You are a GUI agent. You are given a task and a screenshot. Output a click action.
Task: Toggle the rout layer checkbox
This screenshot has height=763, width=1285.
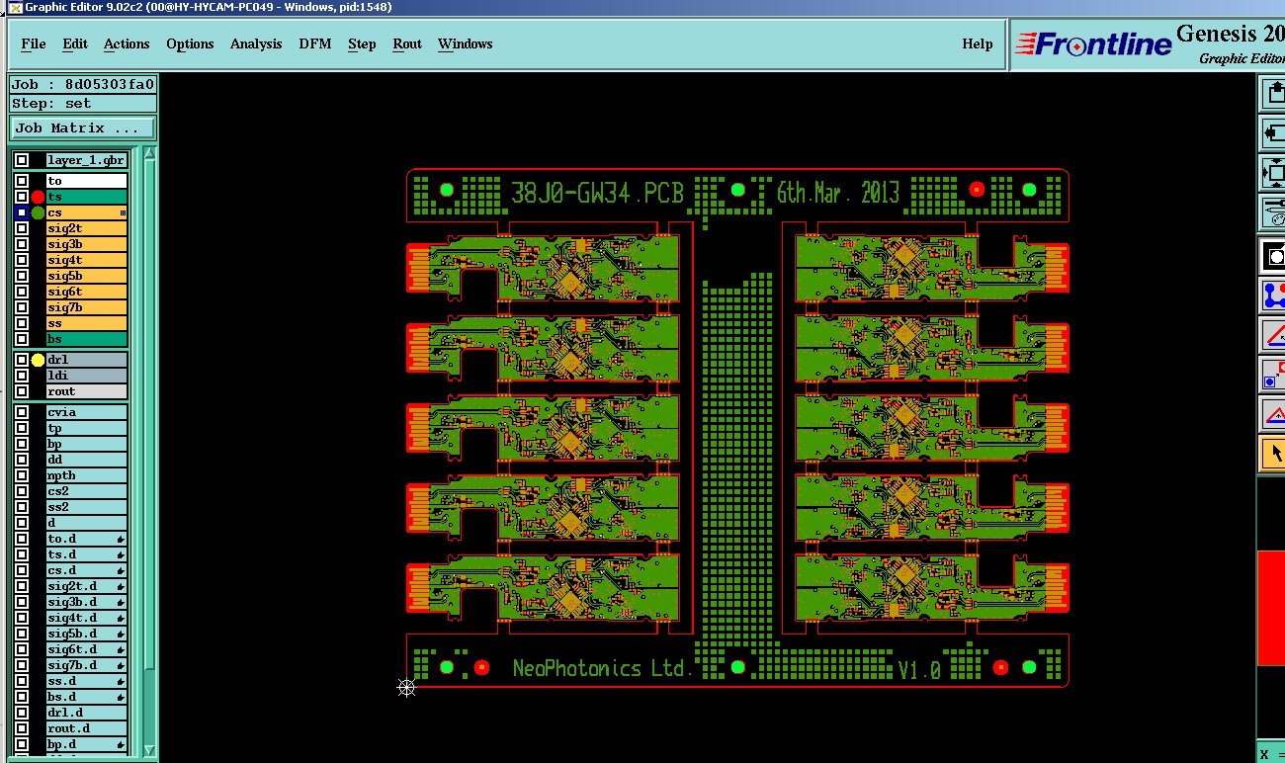point(22,391)
